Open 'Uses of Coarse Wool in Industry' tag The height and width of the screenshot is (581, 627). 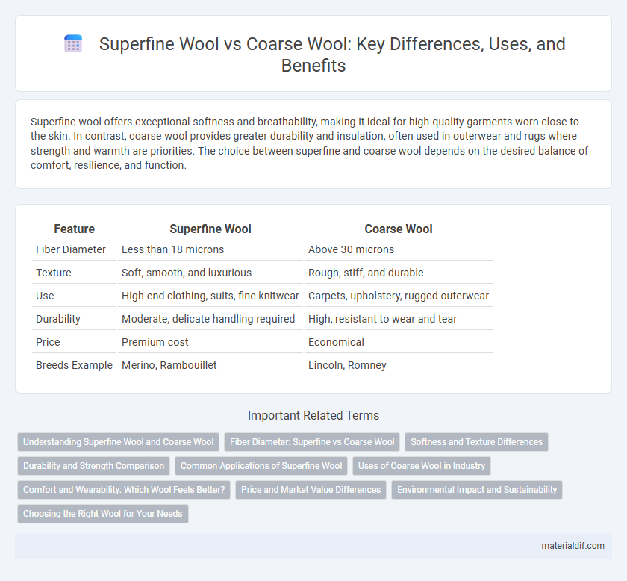click(422, 466)
